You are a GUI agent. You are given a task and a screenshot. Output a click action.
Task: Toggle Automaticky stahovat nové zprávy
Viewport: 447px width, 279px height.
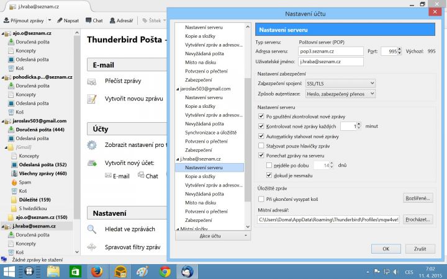(x=261, y=136)
